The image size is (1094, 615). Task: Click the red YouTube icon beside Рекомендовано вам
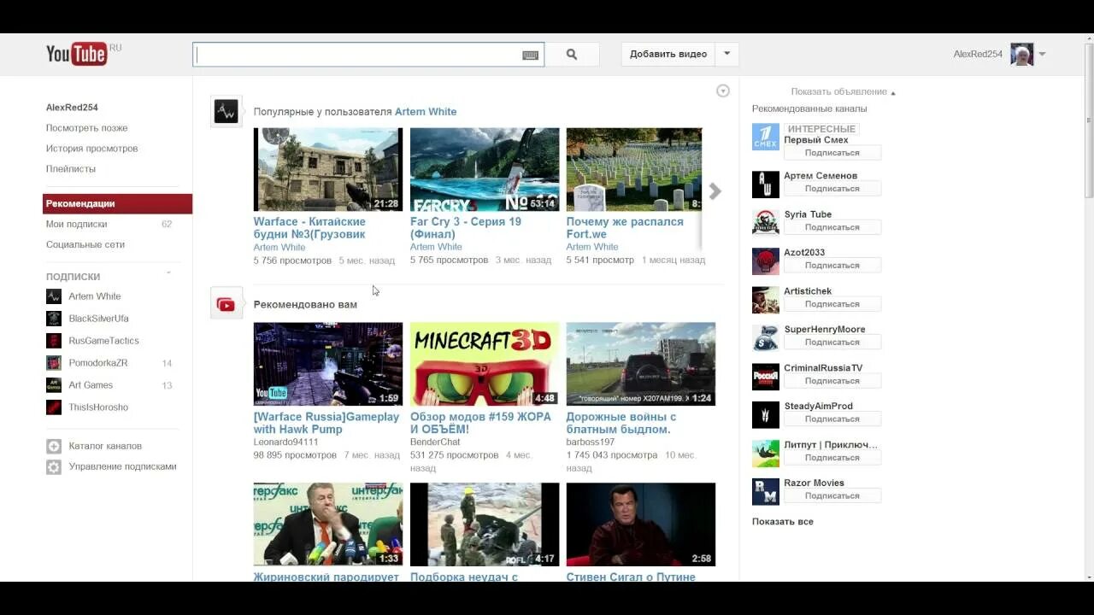pos(226,304)
